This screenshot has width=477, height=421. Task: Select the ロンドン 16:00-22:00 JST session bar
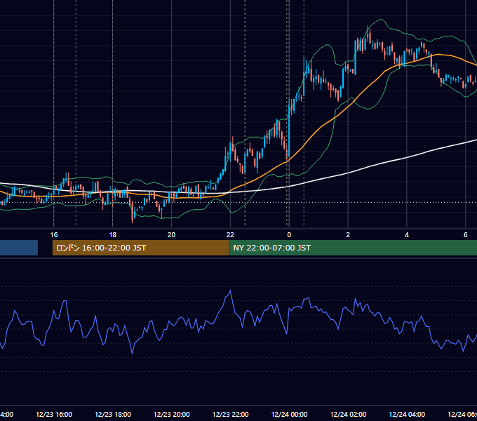[x=140, y=248]
